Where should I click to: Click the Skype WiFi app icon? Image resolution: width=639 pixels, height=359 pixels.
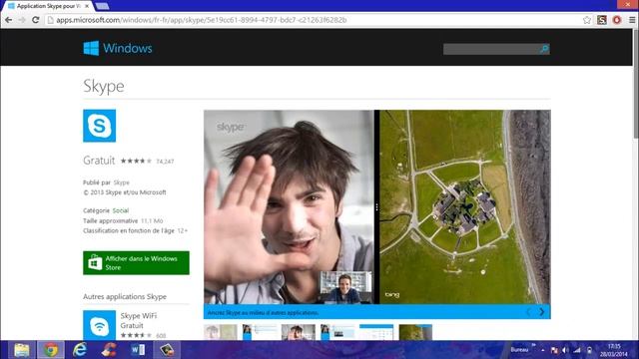click(100, 325)
